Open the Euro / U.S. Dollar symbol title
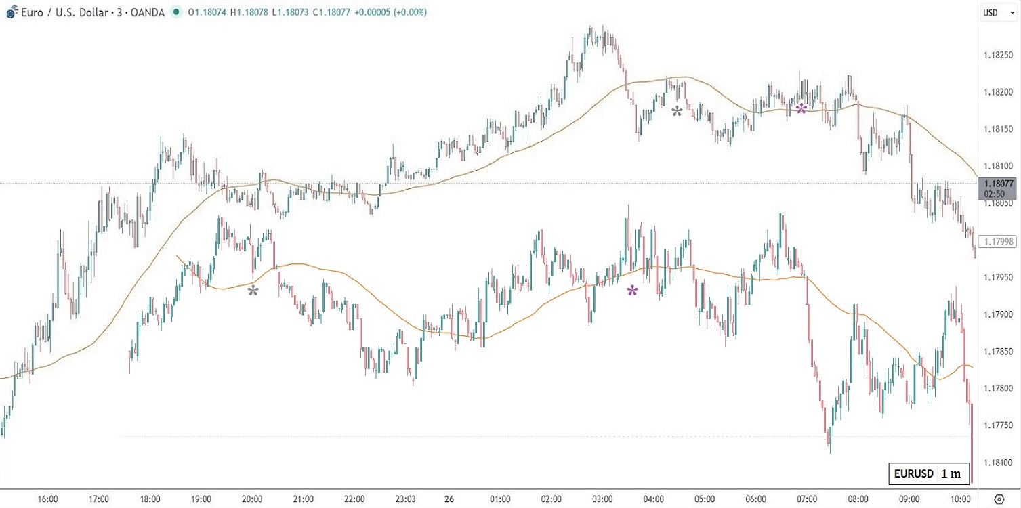Screen dimensions: 1021x508 [93, 12]
